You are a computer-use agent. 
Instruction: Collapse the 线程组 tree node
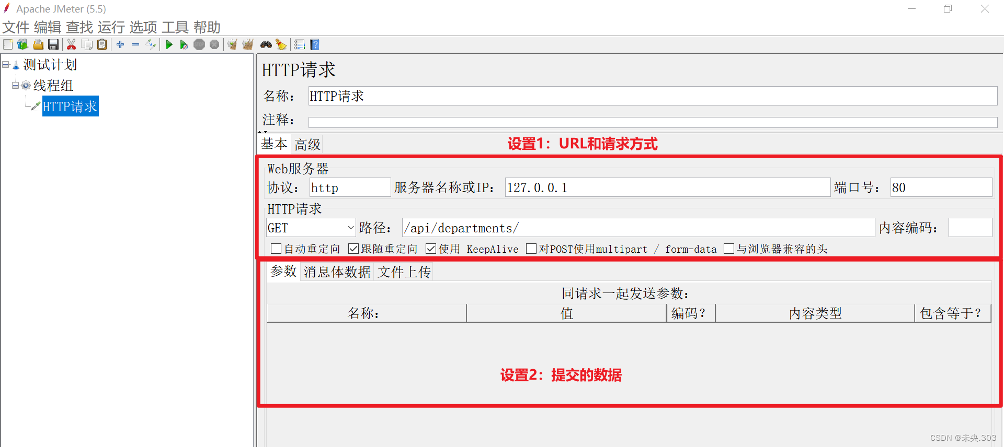click(16, 85)
